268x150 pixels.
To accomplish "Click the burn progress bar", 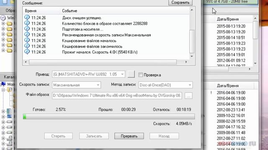I will click(109, 117).
